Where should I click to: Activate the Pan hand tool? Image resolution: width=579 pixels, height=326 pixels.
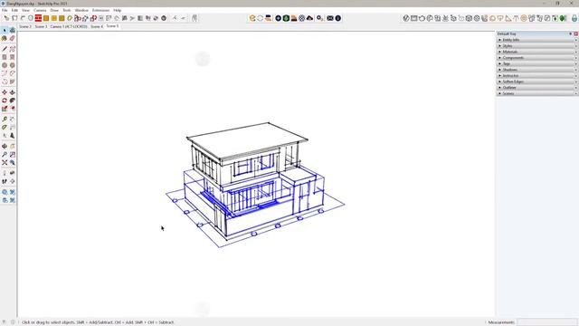(12, 146)
